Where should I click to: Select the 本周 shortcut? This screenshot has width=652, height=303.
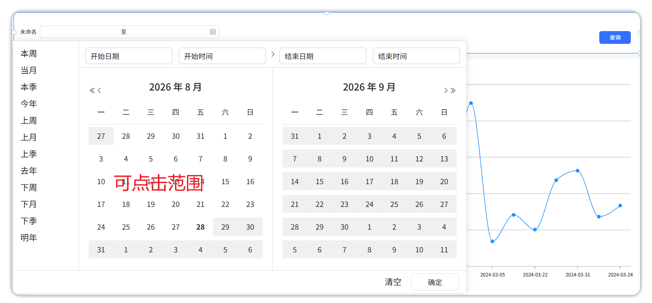coord(29,53)
